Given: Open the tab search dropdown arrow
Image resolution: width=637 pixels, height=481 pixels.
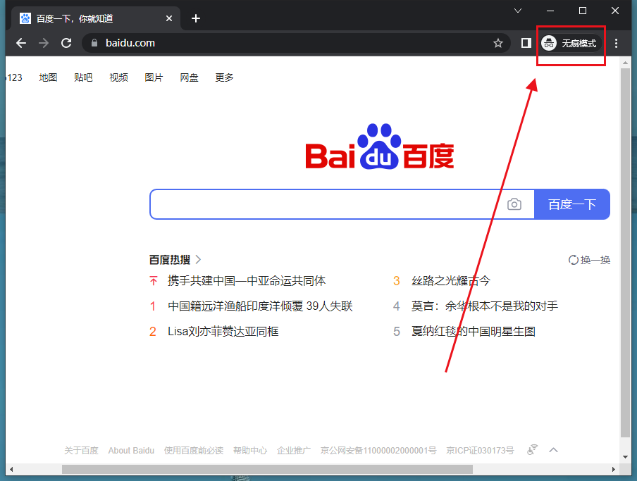Looking at the screenshot, I should (517, 11).
